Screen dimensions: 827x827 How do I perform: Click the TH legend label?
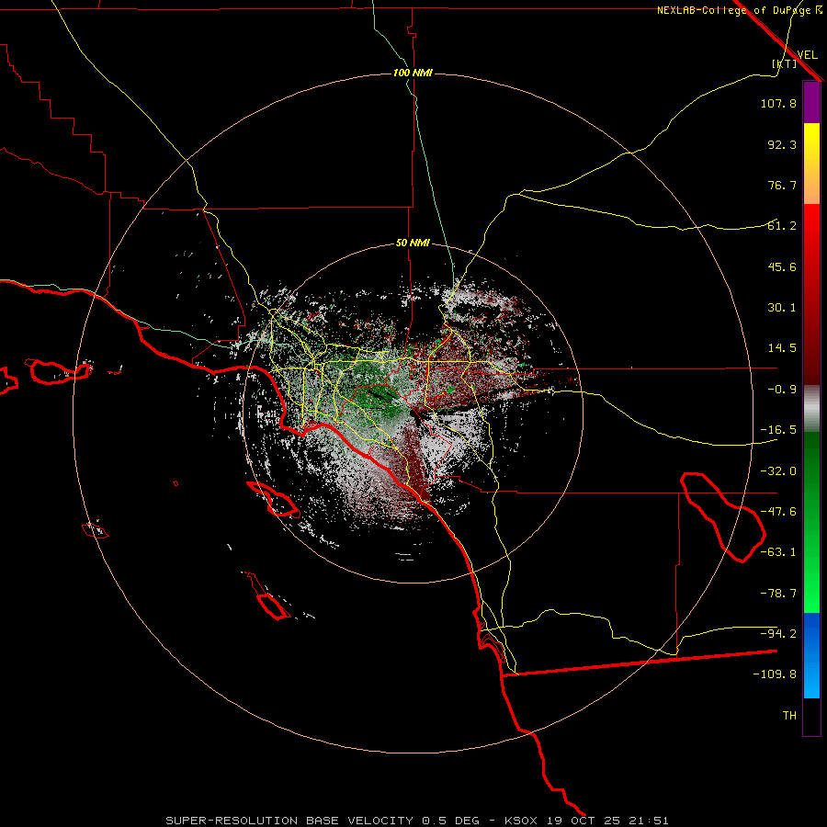[789, 716]
